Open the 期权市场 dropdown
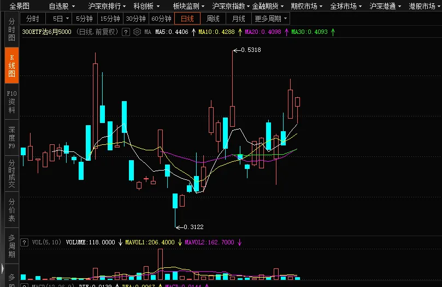Screen dimensions: 442x287 pyautogui.click(x=307, y=6)
